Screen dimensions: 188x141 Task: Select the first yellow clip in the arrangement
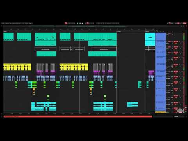pos(17,67)
